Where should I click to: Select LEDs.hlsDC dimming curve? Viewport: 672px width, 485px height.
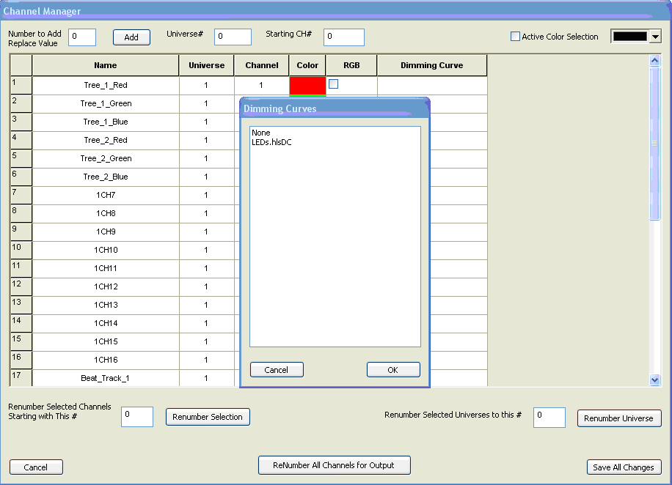[271, 142]
